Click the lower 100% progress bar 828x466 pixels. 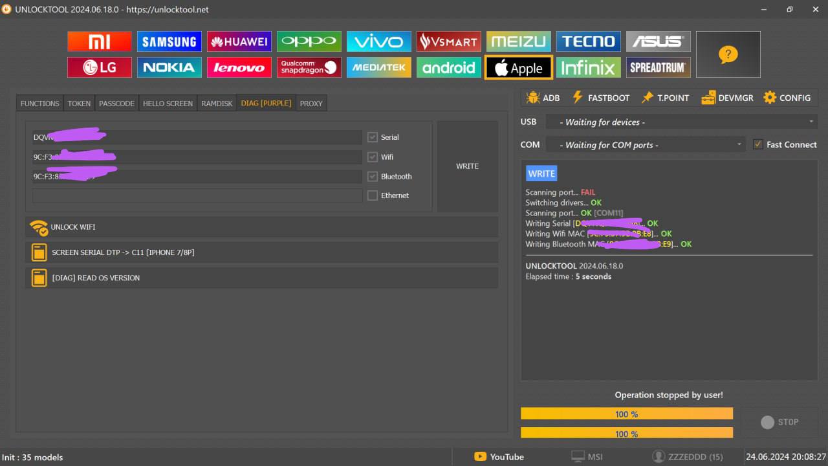click(x=627, y=433)
